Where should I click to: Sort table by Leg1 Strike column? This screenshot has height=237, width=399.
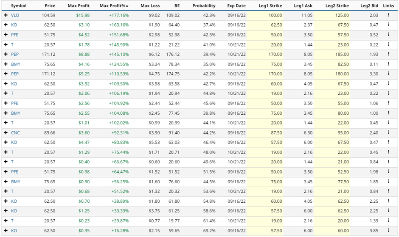tap(270, 6)
